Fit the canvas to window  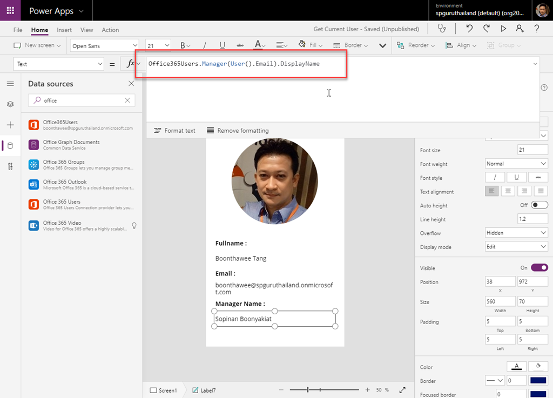(x=402, y=390)
